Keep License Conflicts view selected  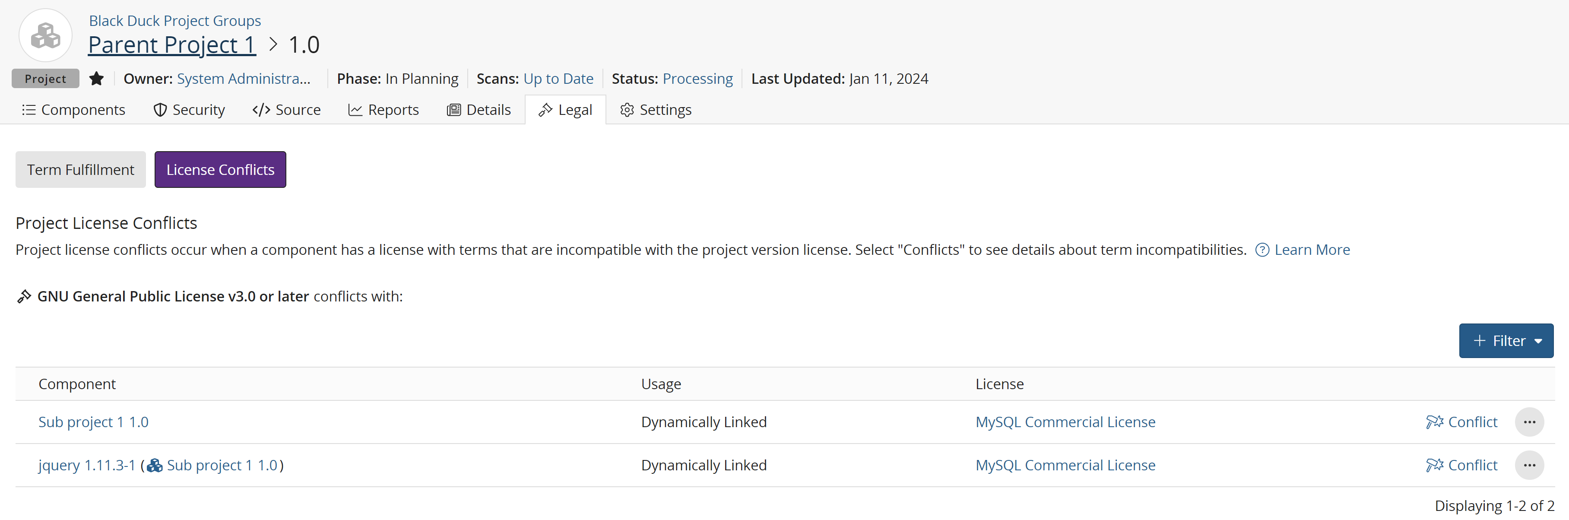(220, 169)
